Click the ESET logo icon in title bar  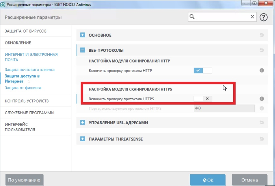3,4
